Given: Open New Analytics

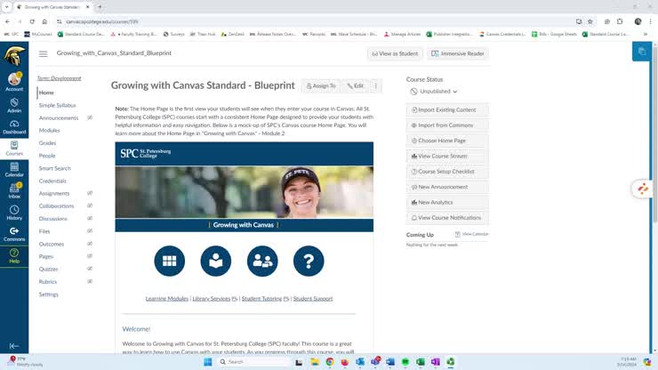Looking at the screenshot, I should tap(447, 203).
